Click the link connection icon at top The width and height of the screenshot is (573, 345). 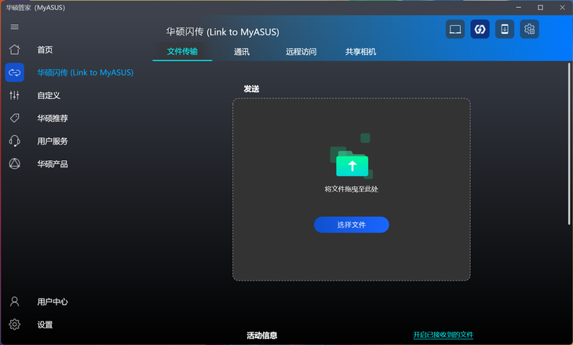[480, 29]
